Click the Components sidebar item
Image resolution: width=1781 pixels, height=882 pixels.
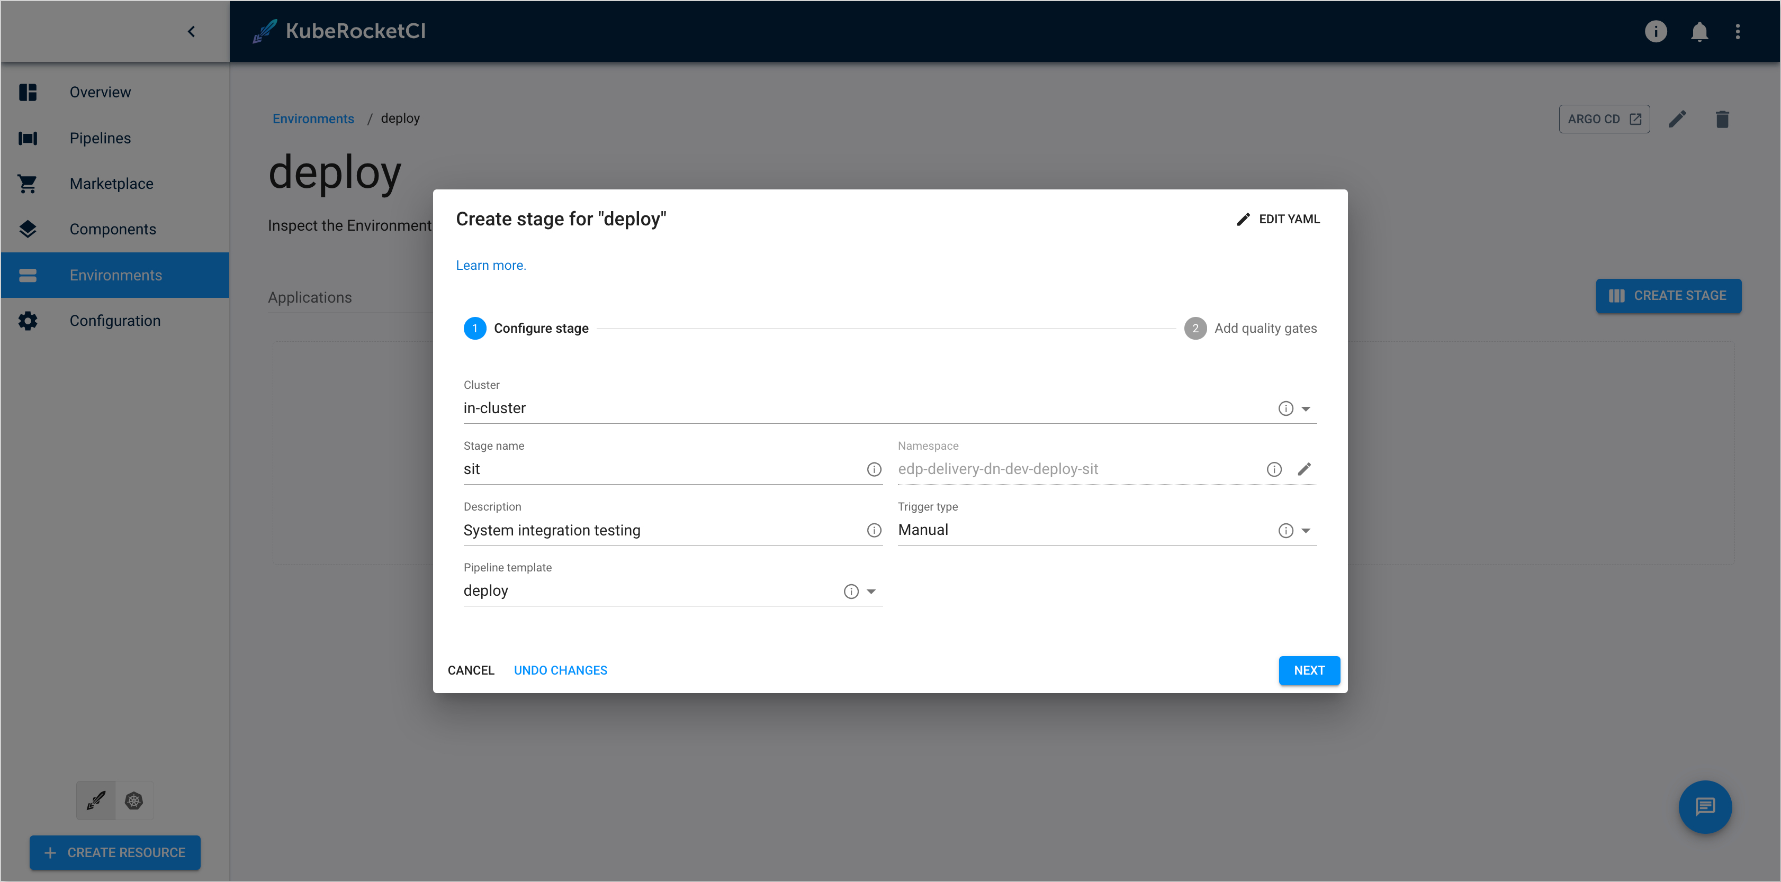pyautogui.click(x=114, y=228)
